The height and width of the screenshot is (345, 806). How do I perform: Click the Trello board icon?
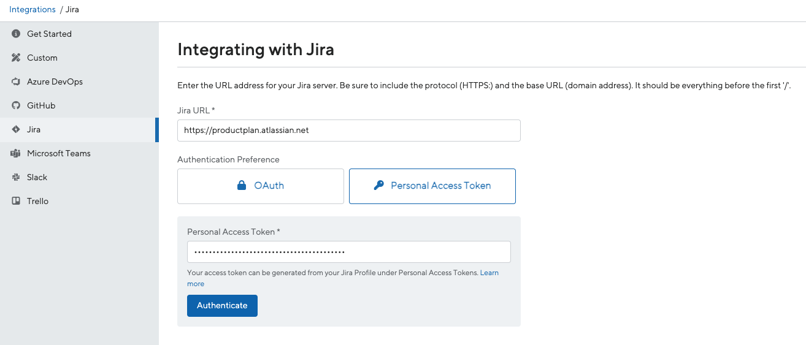click(x=16, y=201)
